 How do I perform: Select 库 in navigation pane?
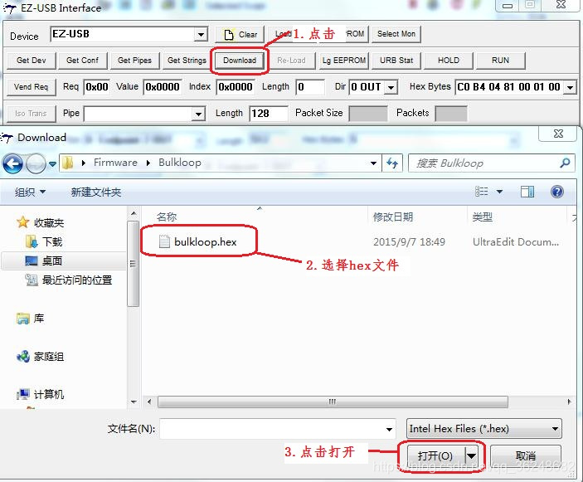coord(39,319)
